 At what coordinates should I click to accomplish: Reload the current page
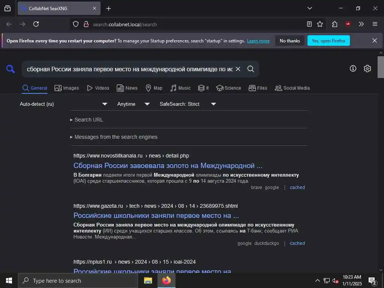pos(36,24)
